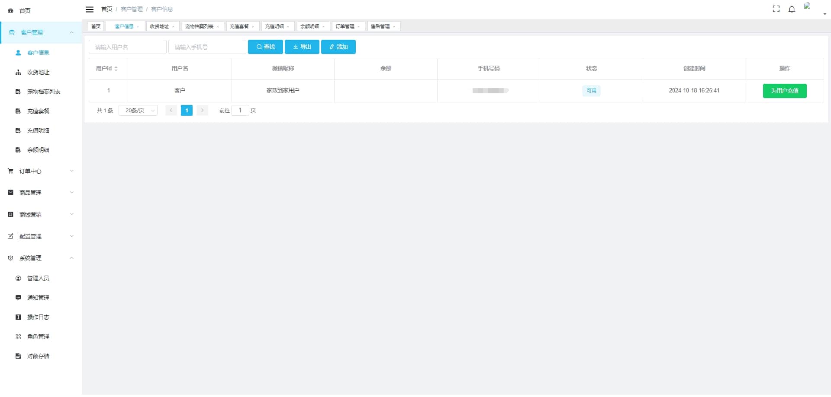Click the icon next to 余额明细 in sidebar
The image size is (831, 397).
tap(18, 150)
